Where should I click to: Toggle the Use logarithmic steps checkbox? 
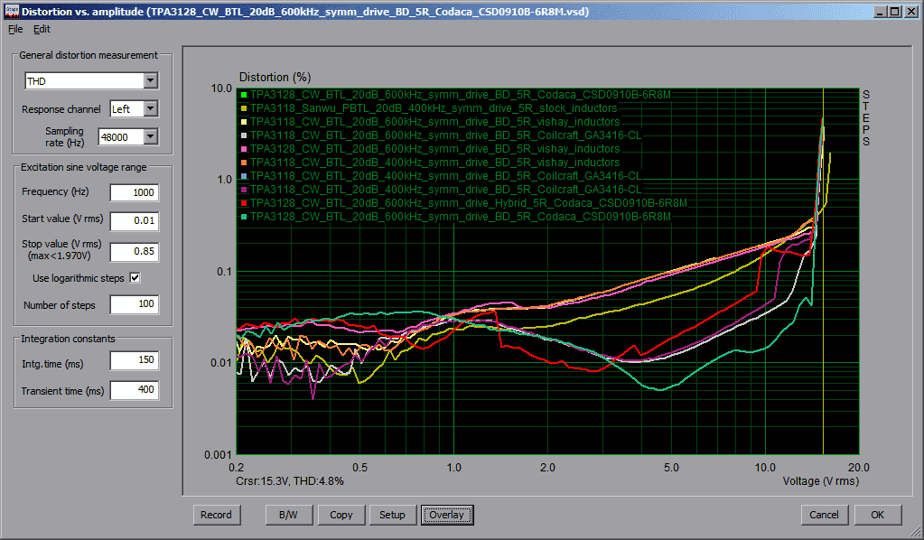pos(135,277)
